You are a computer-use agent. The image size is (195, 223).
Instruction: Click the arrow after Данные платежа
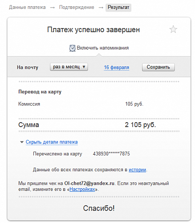point(53,8)
